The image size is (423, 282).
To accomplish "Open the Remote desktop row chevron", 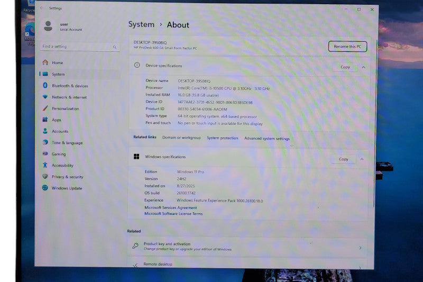I will pos(361,267).
